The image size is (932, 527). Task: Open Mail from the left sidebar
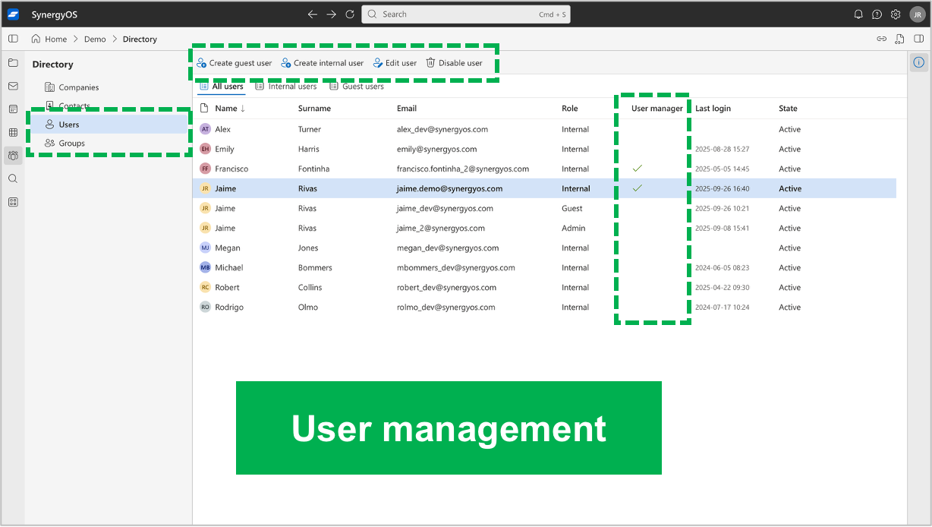(x=13, y=85)
